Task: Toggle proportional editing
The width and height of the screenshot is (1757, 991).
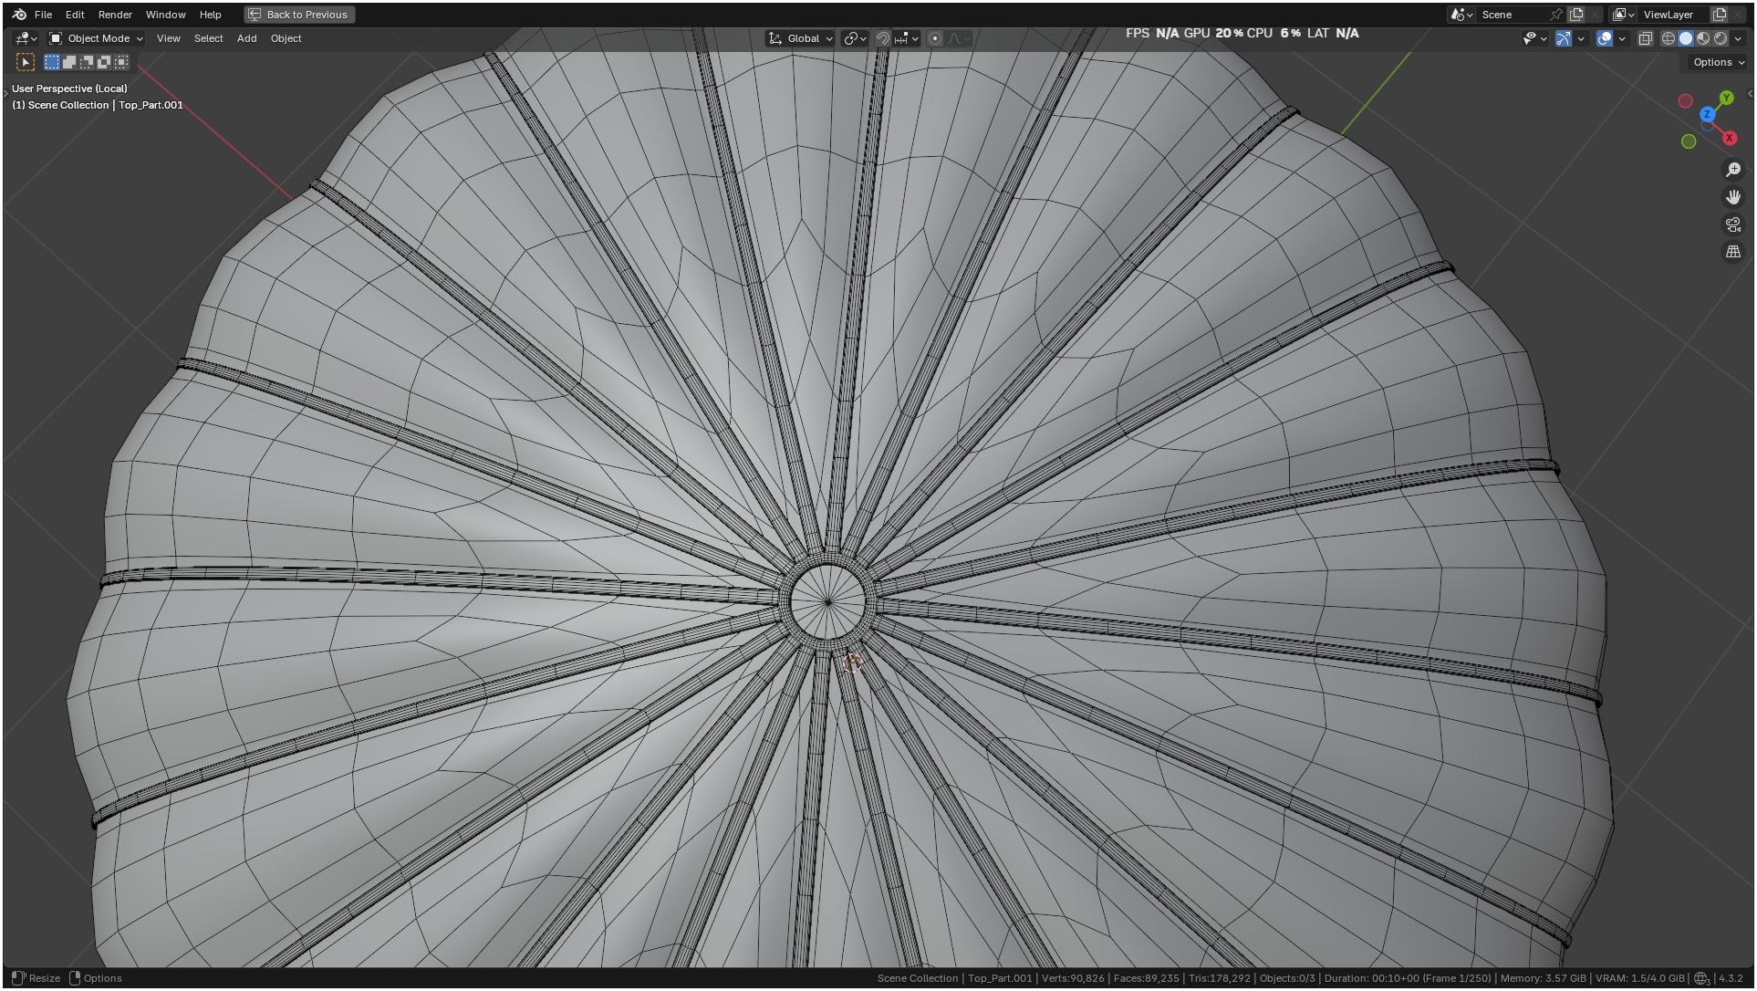Action: point(935,38)
